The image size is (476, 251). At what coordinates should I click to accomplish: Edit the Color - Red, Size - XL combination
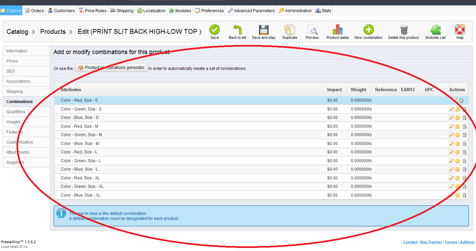point(451,178)
